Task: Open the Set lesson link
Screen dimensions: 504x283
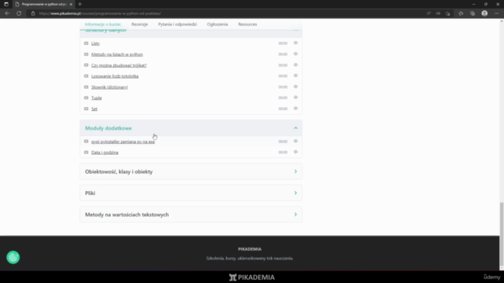Action: tap(94, 108)
